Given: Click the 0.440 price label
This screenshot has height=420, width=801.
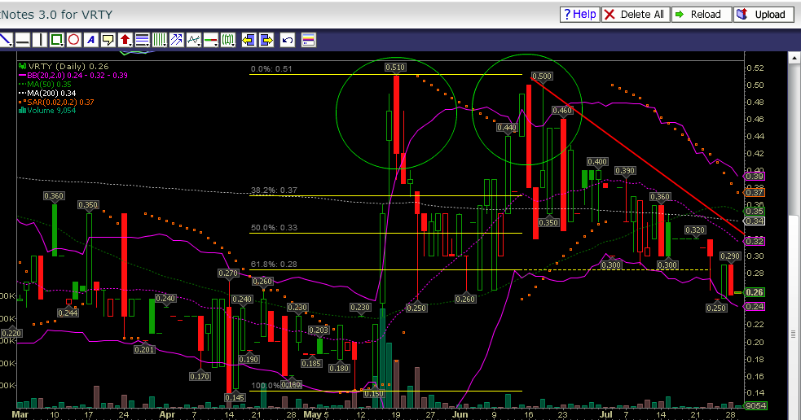Looking at the screenshot, I should point(506,128).
